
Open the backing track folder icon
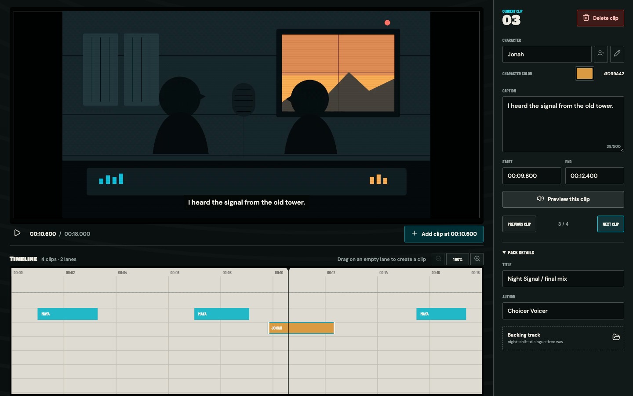coord(616,337)
